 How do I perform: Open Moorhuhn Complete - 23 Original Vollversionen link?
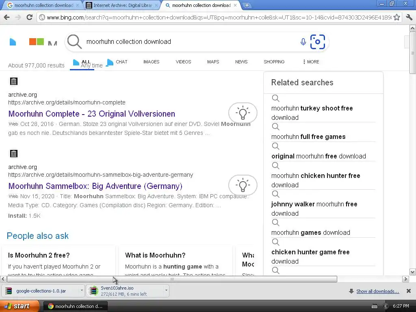[92, 114]
